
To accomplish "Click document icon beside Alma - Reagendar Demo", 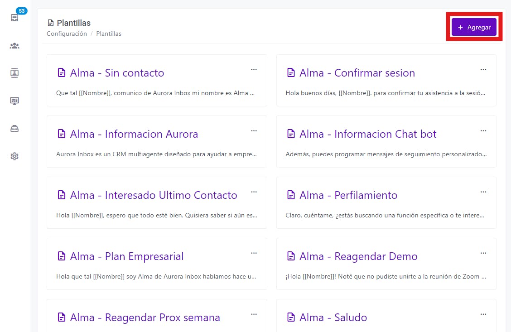I will [291, 256].
